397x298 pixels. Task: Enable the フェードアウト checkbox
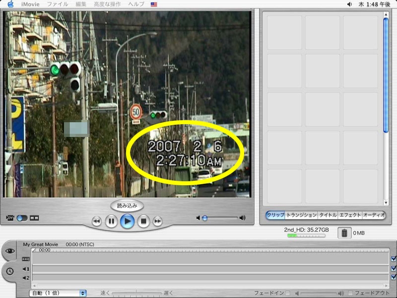coord(350,293)
